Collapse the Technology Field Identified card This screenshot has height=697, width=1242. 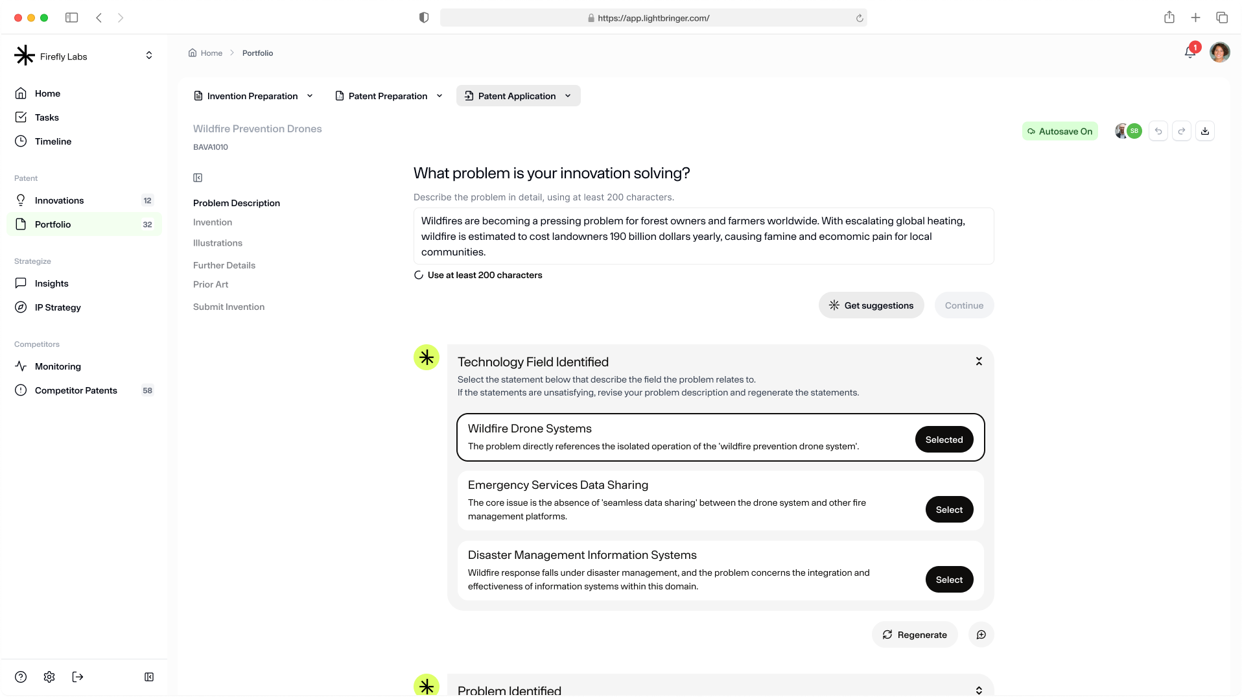click(x=979, y=362)
